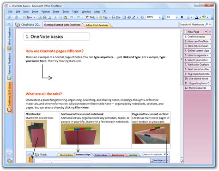The height and width of the screenshot is (171, 219).
Task: Click in Search All Notebooks field
Action: pos(192,24)
